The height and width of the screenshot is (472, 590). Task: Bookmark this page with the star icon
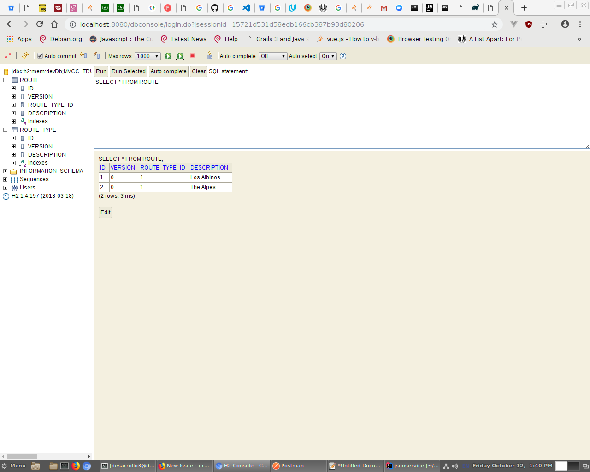[495, 24]
